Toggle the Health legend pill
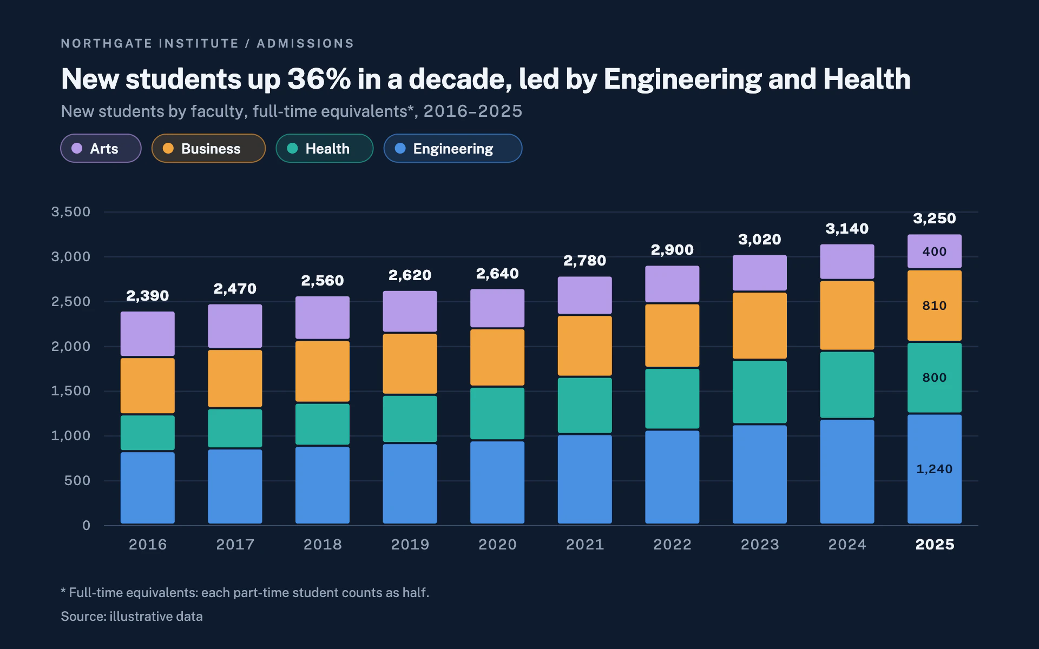The width and height of the screenshot is (1039, 649). click(x=324, y=148)
